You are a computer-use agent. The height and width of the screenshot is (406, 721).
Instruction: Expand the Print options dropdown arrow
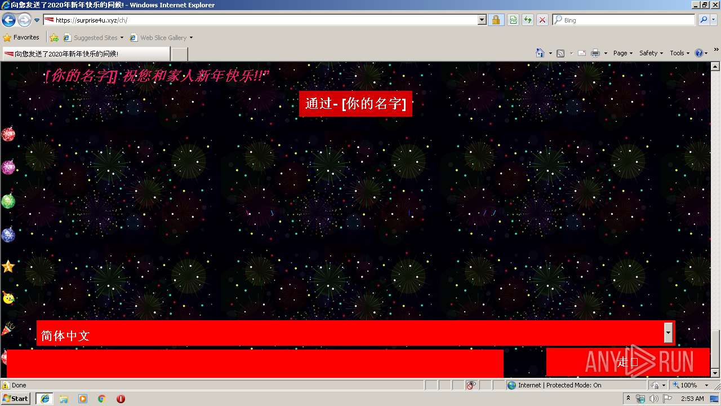coord(606,53)
